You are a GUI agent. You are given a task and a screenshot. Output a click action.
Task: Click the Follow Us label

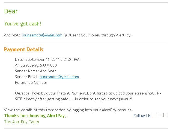[x=142, y=116]
